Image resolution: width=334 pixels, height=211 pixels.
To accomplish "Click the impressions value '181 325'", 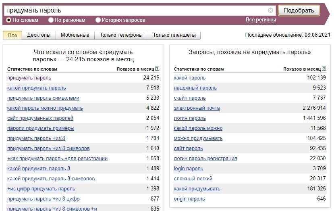I will [317, 188].
